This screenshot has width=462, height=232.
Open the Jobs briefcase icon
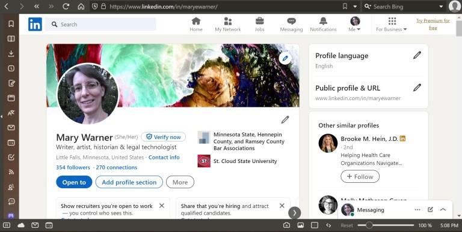pyautogui.click(x=260, y=21)
